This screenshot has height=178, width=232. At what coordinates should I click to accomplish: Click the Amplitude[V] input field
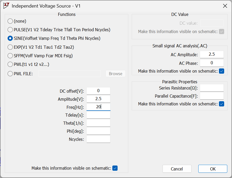98,99
